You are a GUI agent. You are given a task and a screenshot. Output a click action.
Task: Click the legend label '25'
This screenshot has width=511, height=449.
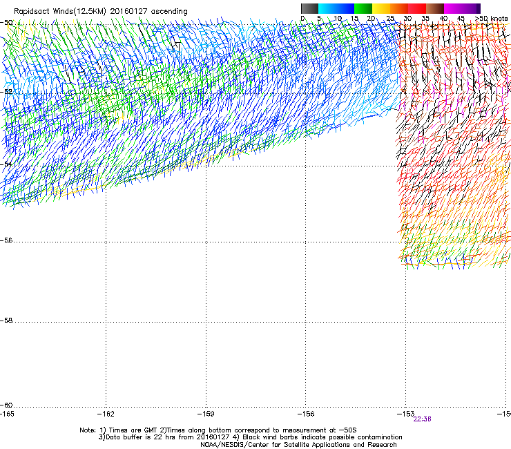click(390, 19)
